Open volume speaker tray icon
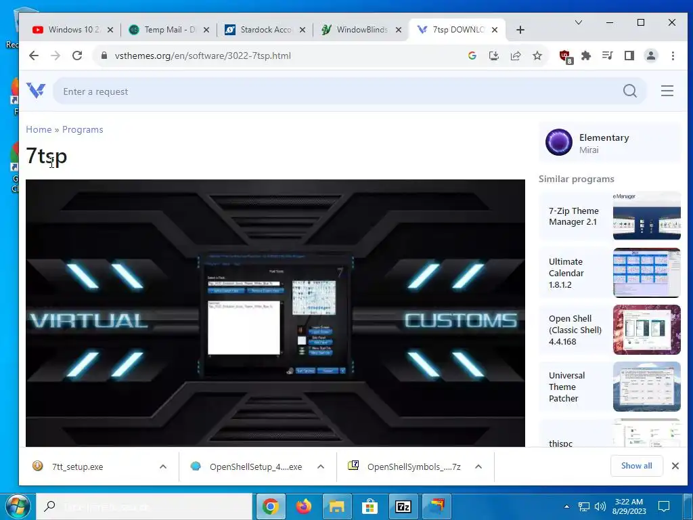This screenshot has width=693, height=520. (x=600, y=506)
